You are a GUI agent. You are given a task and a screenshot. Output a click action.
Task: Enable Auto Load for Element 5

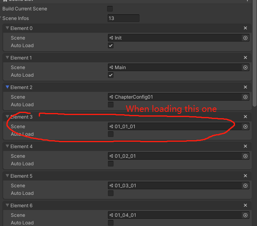[x=111, y=193]
